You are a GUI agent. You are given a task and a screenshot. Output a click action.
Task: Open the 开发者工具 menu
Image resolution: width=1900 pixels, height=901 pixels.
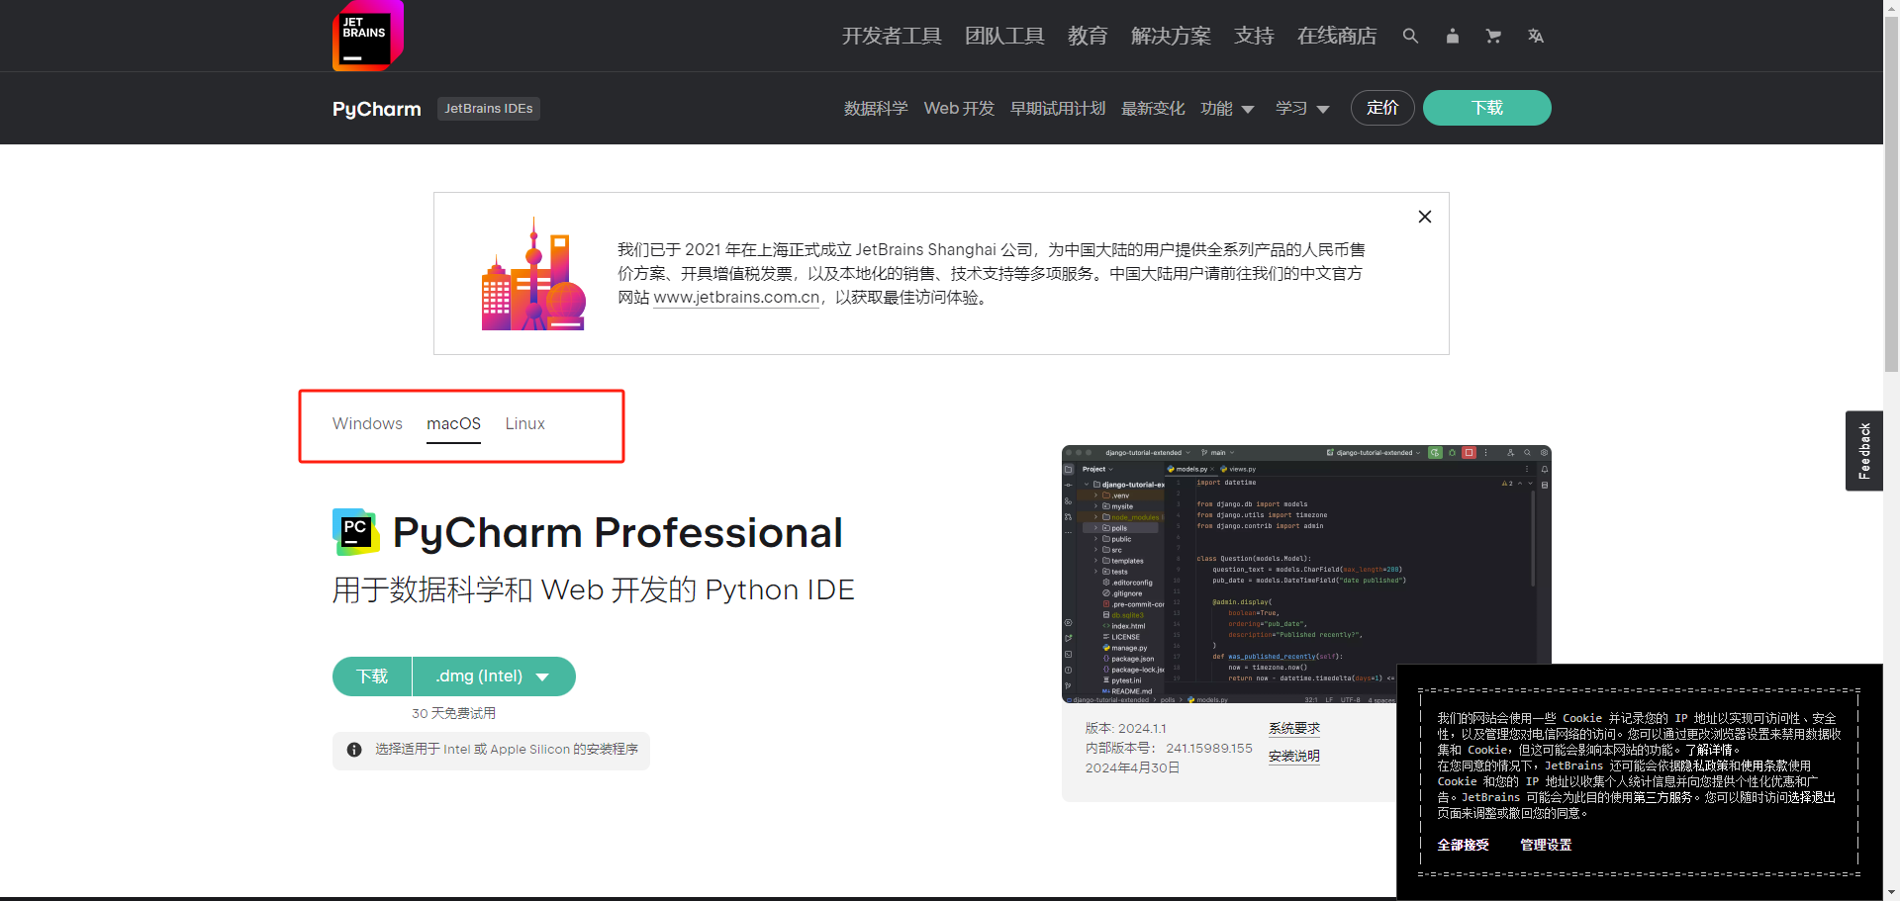[x=891, y=36]
